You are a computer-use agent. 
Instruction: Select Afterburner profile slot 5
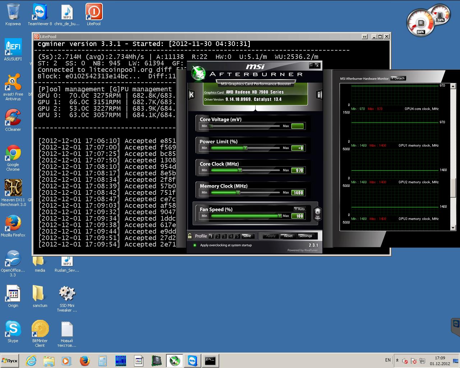click(237, 236)
